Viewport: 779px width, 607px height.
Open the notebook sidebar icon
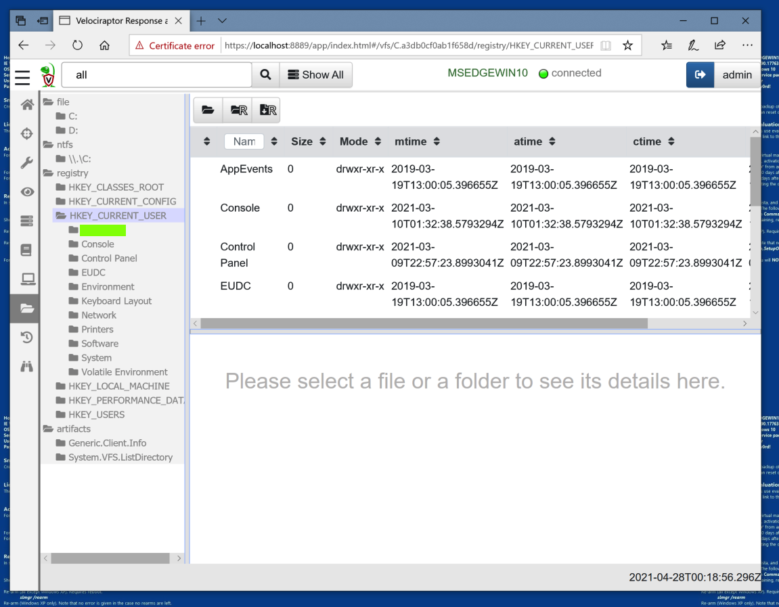26,250
